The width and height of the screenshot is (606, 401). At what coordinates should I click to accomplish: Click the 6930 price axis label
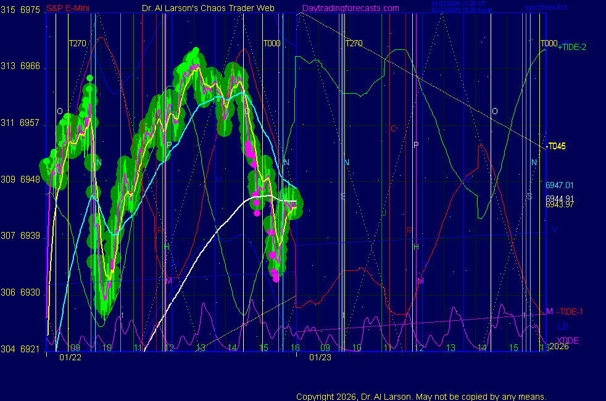pyautogui.click(x=30, y=292)
